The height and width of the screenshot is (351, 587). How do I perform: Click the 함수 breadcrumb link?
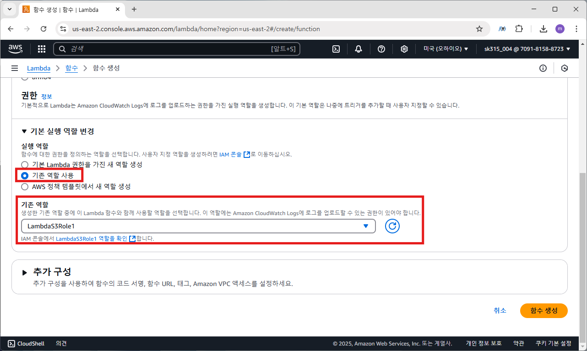tap(71, 68)
